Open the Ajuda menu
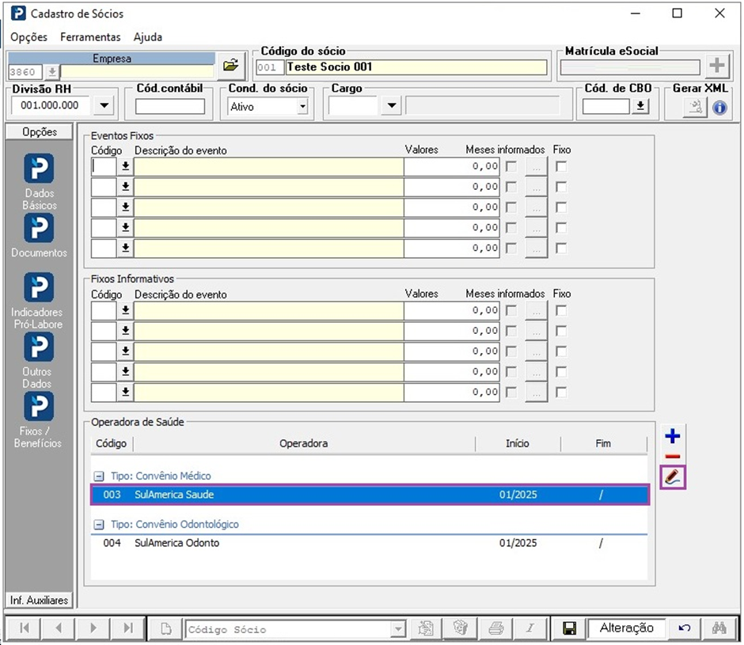 [x=147, y=37]
